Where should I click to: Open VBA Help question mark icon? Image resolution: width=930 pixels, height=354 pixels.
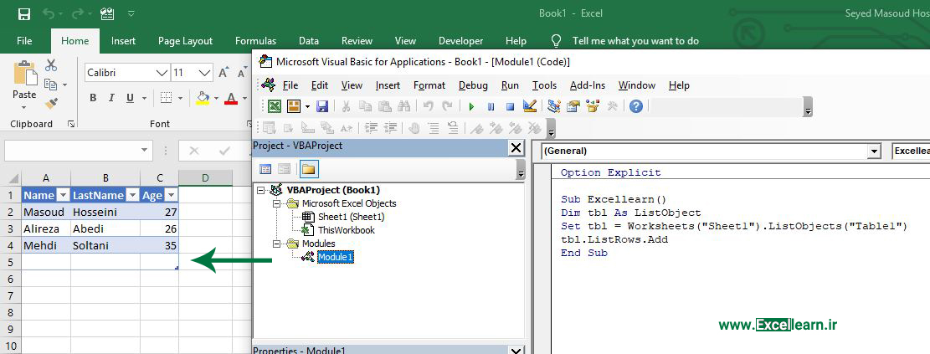[x=636, y=106]
